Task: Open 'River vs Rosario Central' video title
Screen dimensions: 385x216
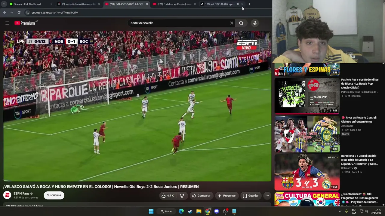Action: (359, 120)
